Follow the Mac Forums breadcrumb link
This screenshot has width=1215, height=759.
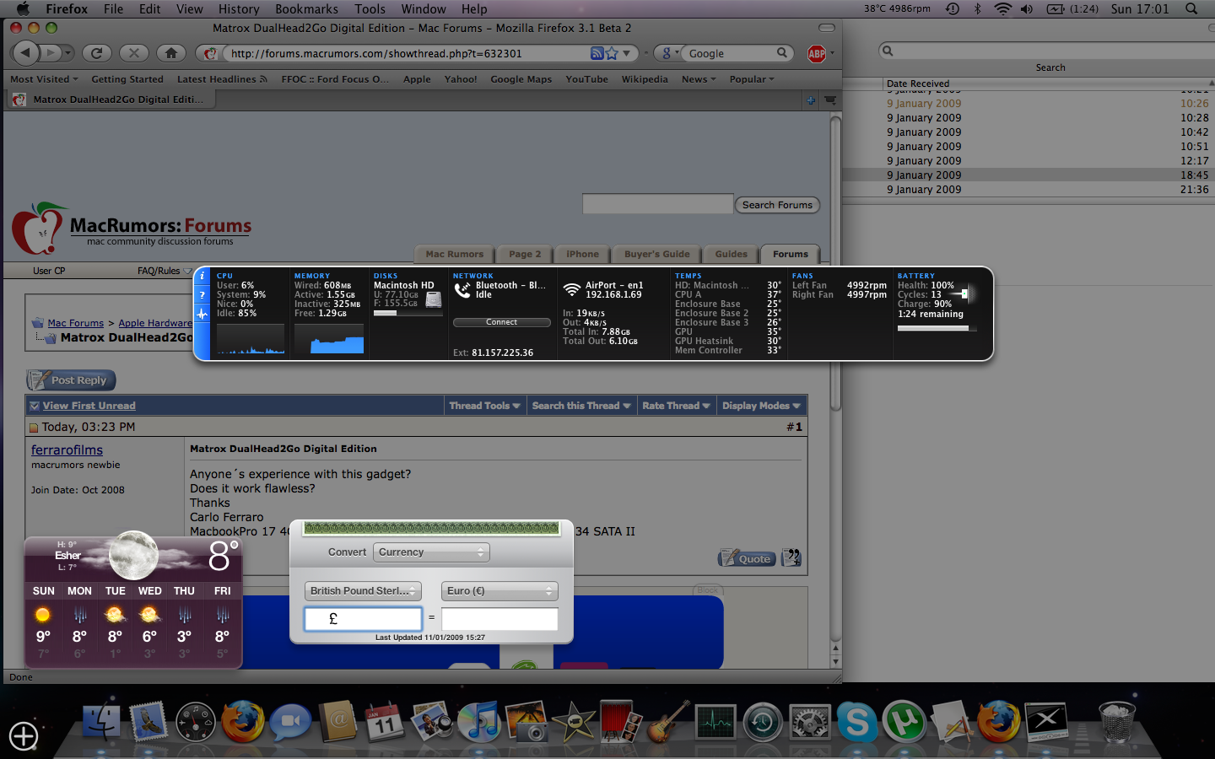(75, 323)
